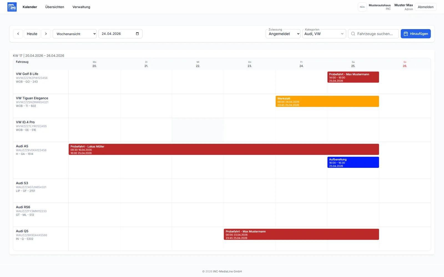
Task: Select the Sunday 26. column header
Action: [x=405, y=64]
